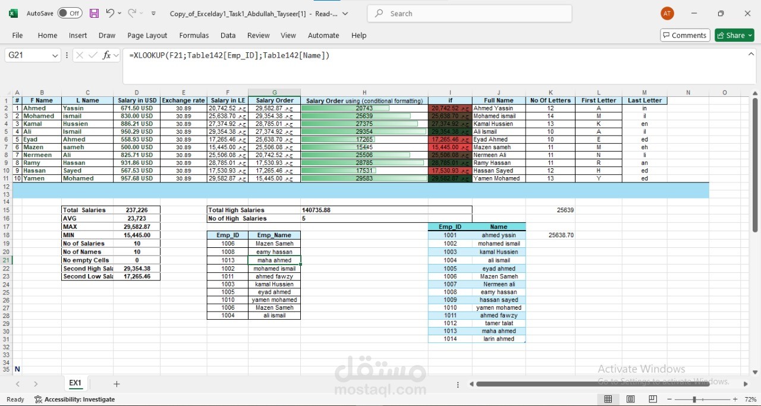The height and width of the screenshot is (406, 761).
Task: Click the Comments button
Action: (685, 36)
